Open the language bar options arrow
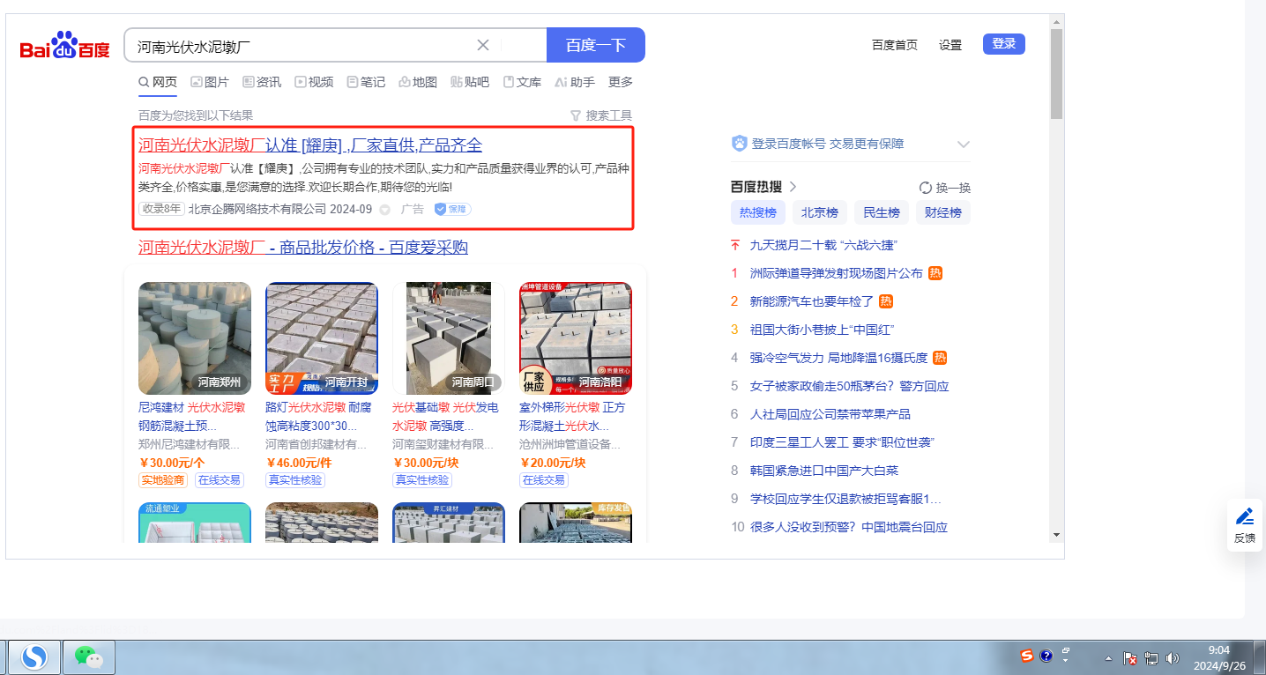The height and width of the screenshot is (675, 1266). (1066, 660)
